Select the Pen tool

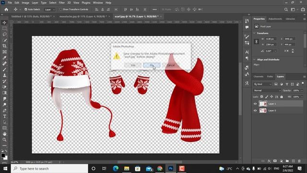tap(4, 111)
